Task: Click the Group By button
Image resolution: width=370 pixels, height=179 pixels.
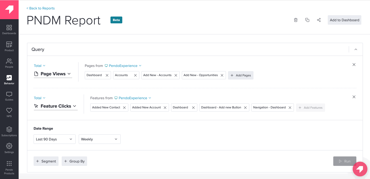Action: coord(74,161)
